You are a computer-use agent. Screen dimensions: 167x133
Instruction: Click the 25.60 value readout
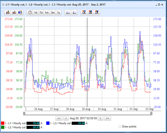(78, 123)
